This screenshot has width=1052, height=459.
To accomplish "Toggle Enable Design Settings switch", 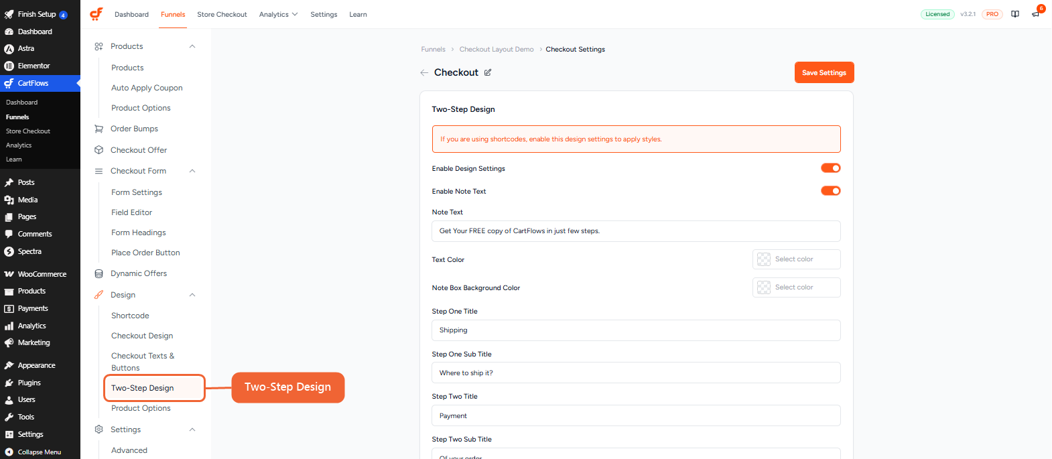I will [x=831, y=168].
